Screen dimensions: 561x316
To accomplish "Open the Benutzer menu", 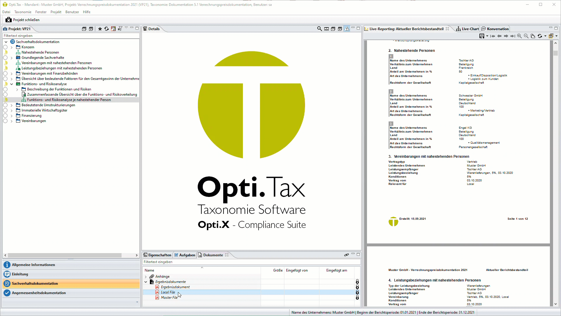I will (72, 12).
